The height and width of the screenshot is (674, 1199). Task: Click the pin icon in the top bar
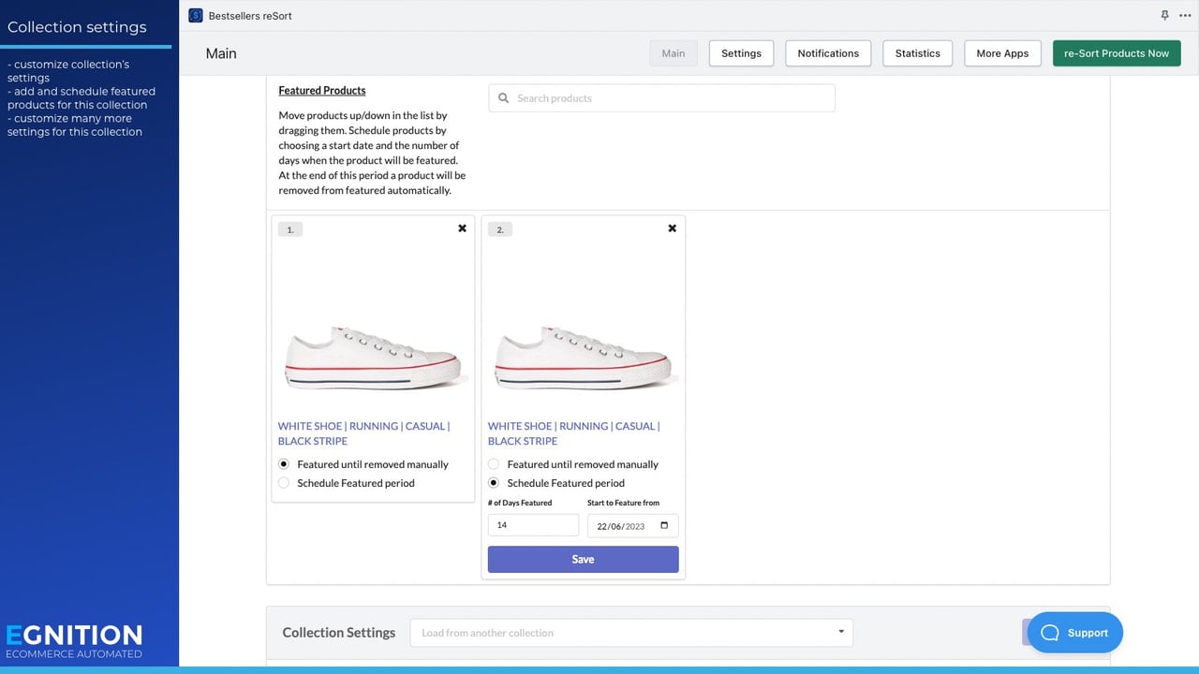click(x=1165, y=15)
